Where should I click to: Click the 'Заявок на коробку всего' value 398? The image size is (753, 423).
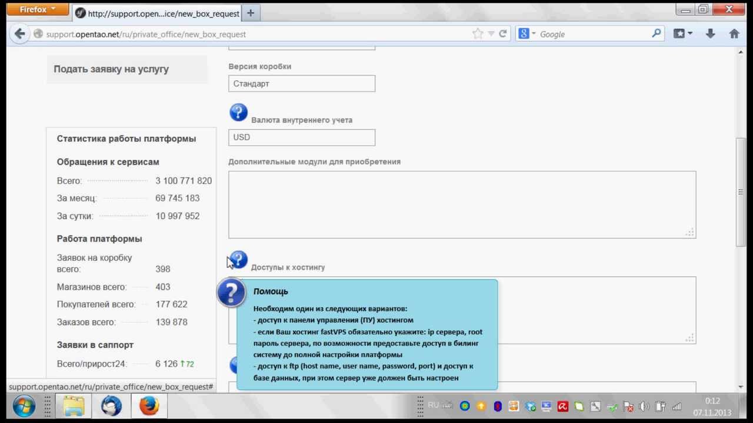[x=163, y=269]
